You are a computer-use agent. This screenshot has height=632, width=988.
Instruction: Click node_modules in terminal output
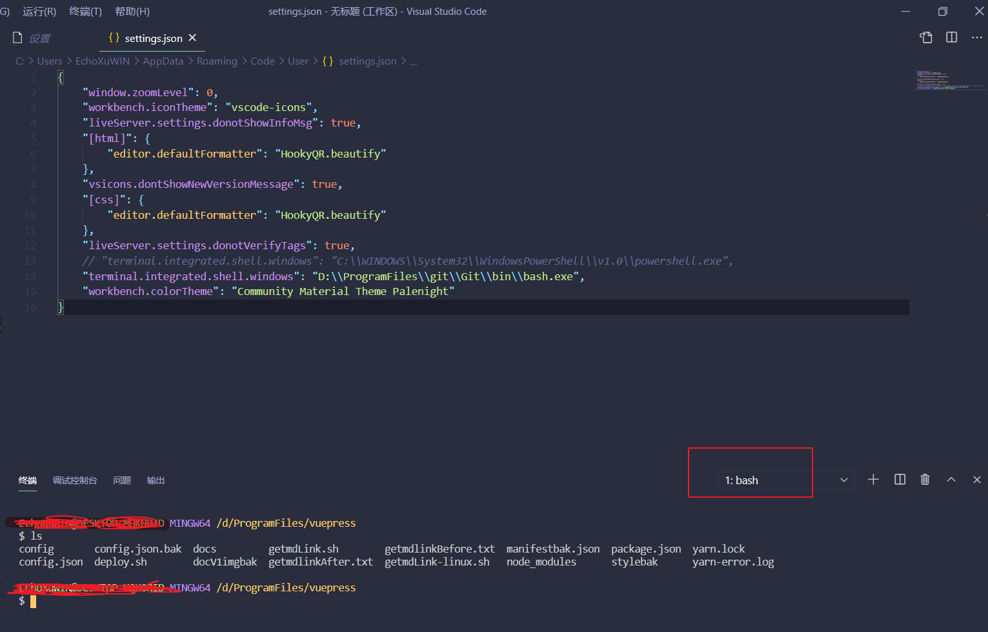click(x=541, y=562)
